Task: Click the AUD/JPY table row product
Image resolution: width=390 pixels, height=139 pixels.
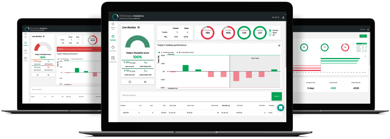Action: click(x=126, y=113)
